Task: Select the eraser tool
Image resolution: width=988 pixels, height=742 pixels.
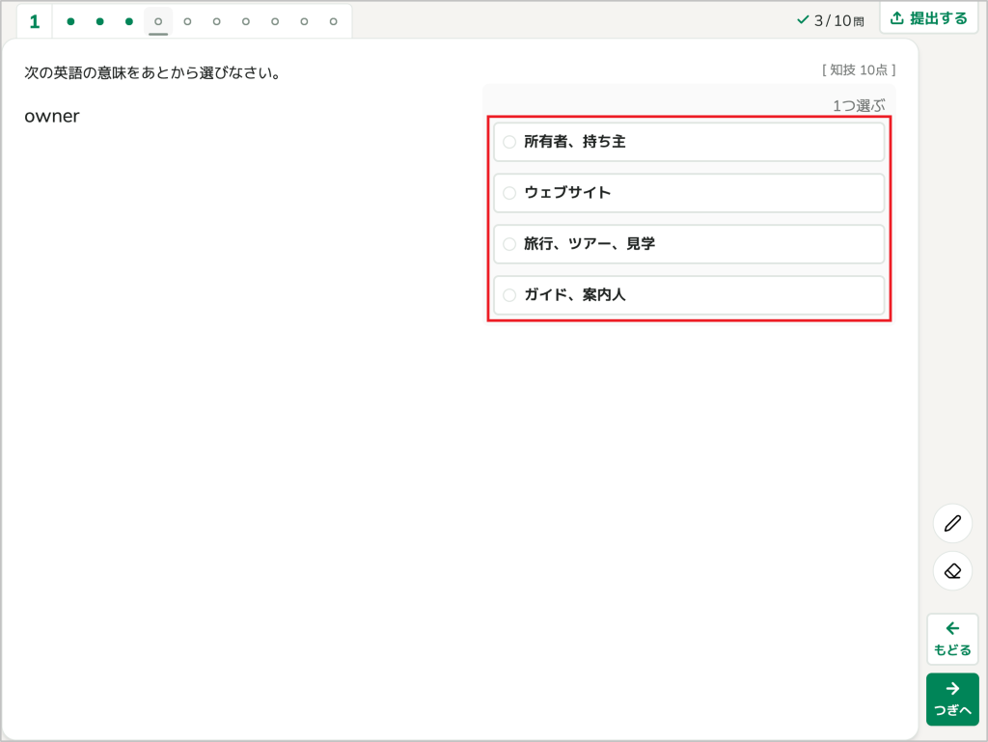Action: (952, 571)
